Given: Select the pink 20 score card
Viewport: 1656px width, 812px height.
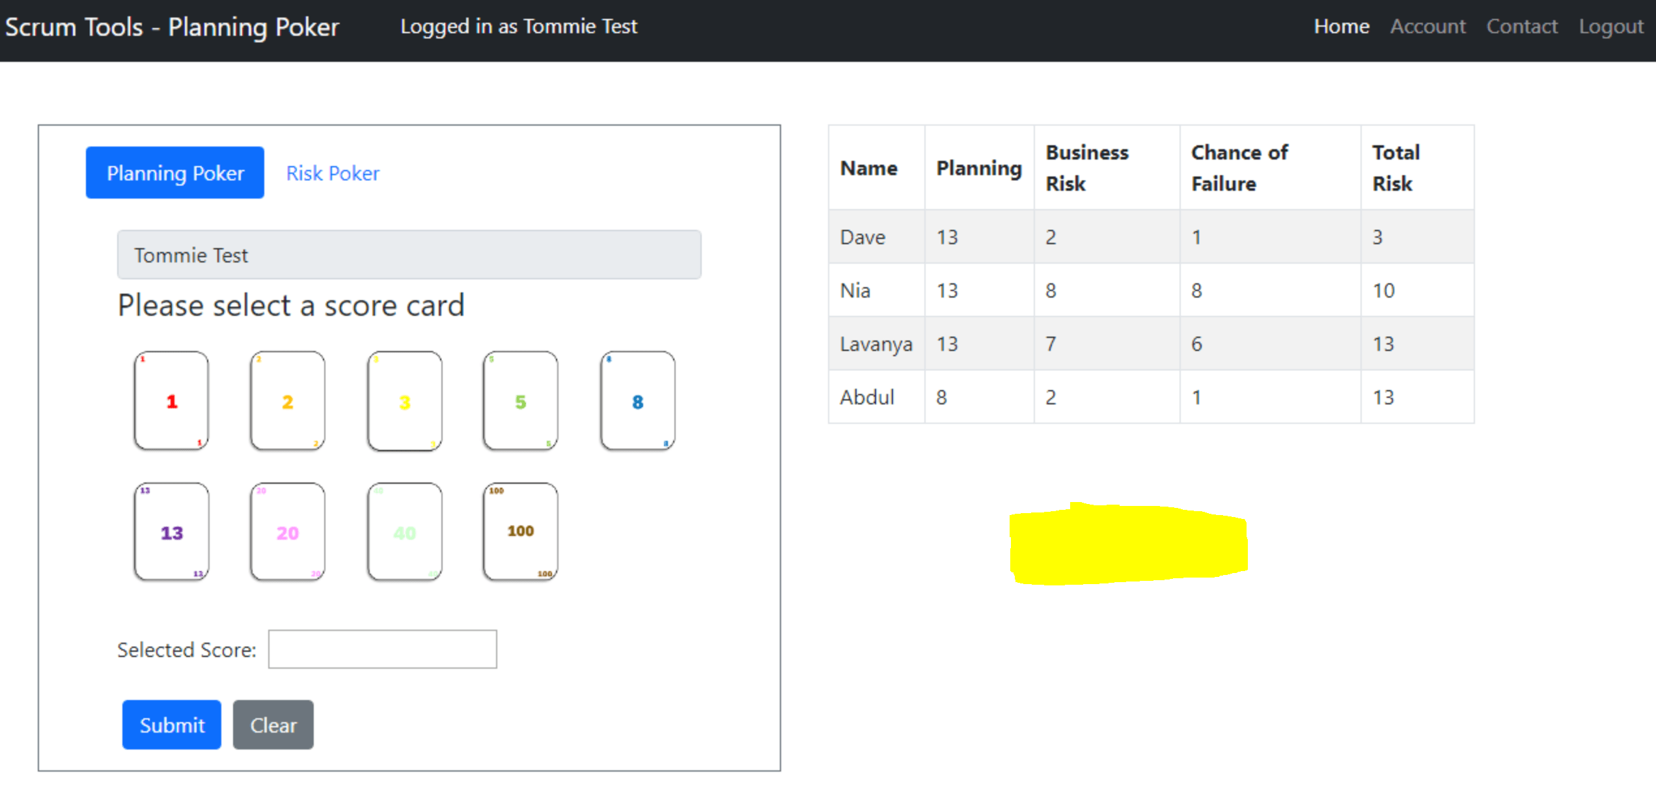Looking at the screenshot, I should pos(287,532).
